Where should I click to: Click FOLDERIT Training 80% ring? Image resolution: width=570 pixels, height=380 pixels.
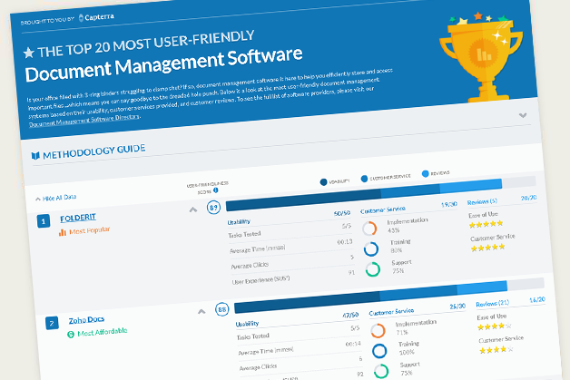[371, 249]
